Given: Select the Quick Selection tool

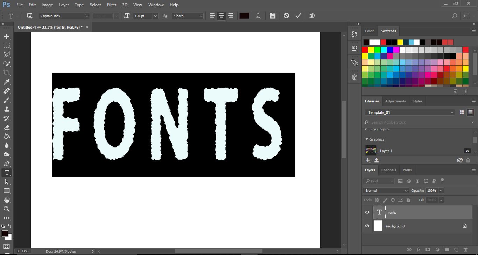Looking at the screenshot, I should click(7, 64).
